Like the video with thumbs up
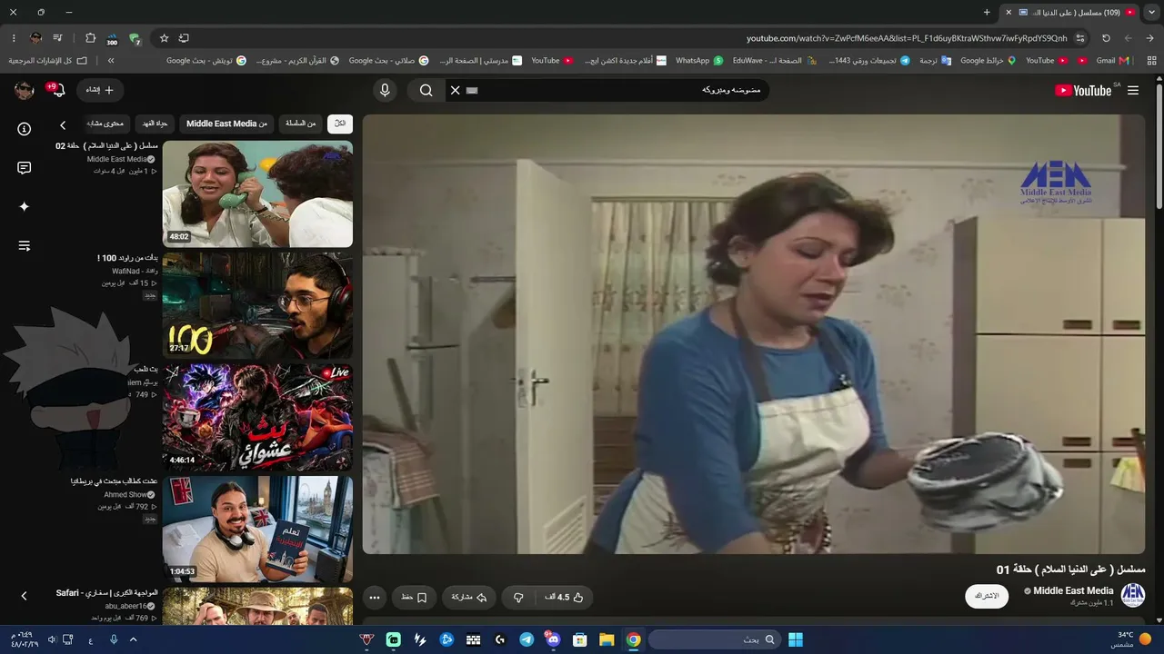The image size is (1164, 654). 564,597
